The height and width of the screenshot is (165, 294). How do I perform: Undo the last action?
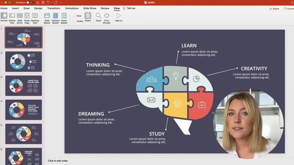[x=48, y=2]
